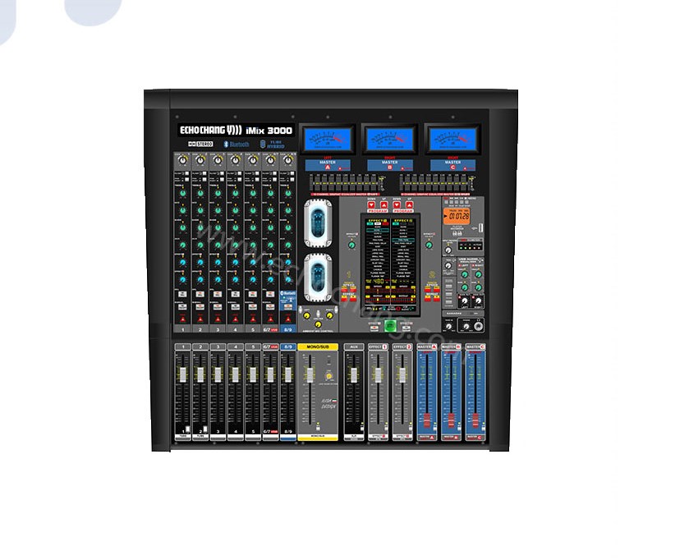
Task: Toggle the Mono/Sub strip small switch
Action: click(x=328, y=360)
